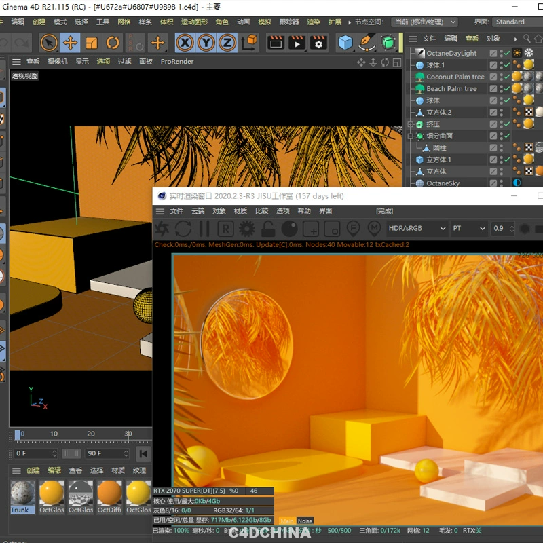Toggle the Octane resolution lock icon
The width and height of the screenshot is (543, 543).
tap(268, 229)
